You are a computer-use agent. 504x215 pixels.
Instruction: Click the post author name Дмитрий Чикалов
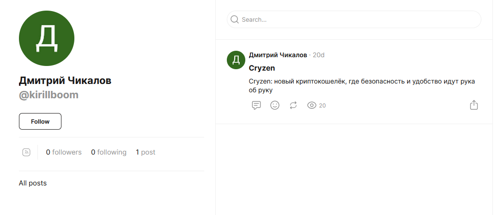(278, 55)
